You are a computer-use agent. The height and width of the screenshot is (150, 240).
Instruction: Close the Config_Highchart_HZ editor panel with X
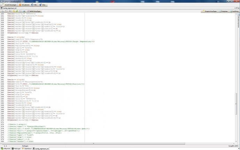pyautogui.click(x=239, y=8)
